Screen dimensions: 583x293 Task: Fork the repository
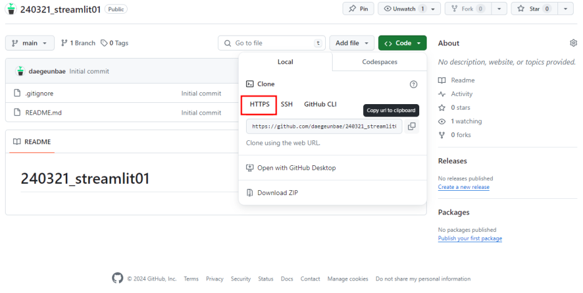pyautogui.click(x=468, y=9)
